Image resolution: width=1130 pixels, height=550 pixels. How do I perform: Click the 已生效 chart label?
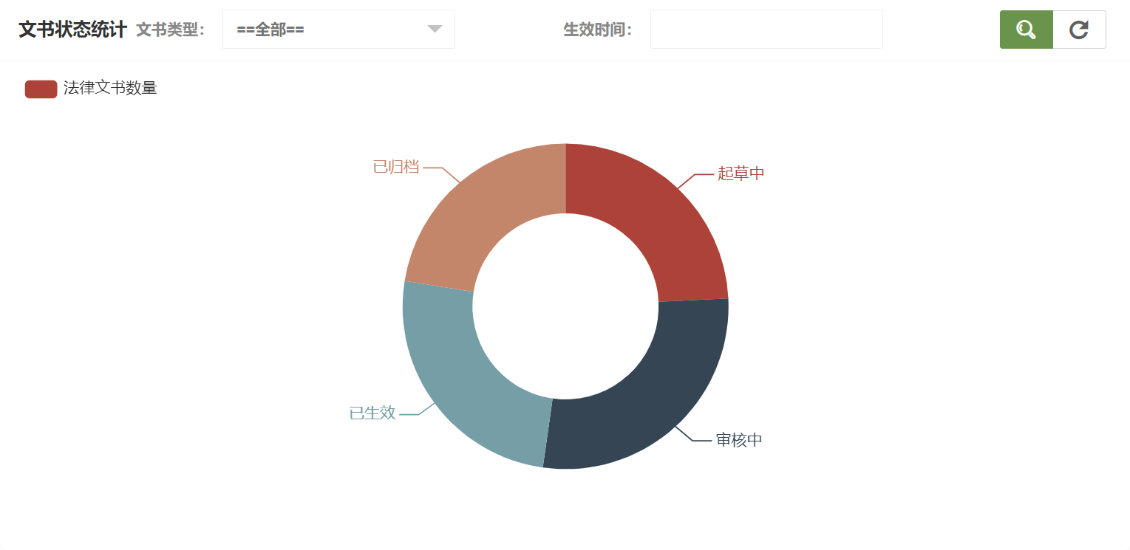[x=372, y=413]
